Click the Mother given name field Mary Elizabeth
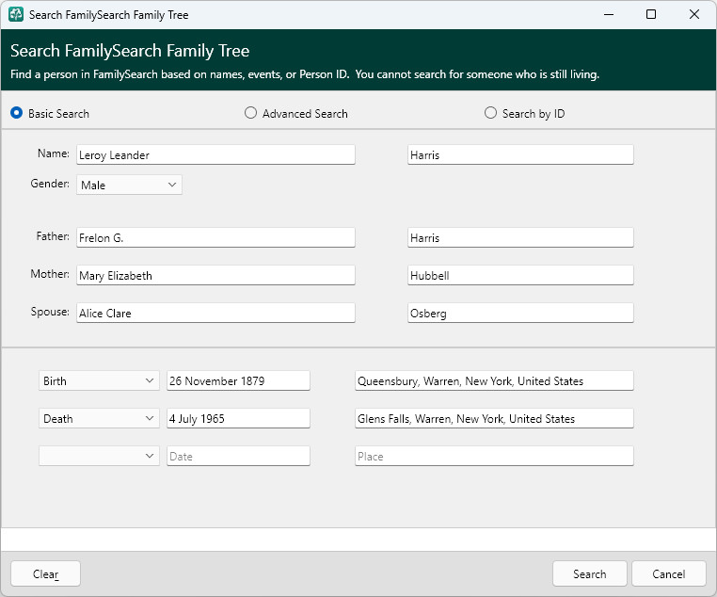The width and height of the screenshot is (717, 597). [x=215, y=275]
